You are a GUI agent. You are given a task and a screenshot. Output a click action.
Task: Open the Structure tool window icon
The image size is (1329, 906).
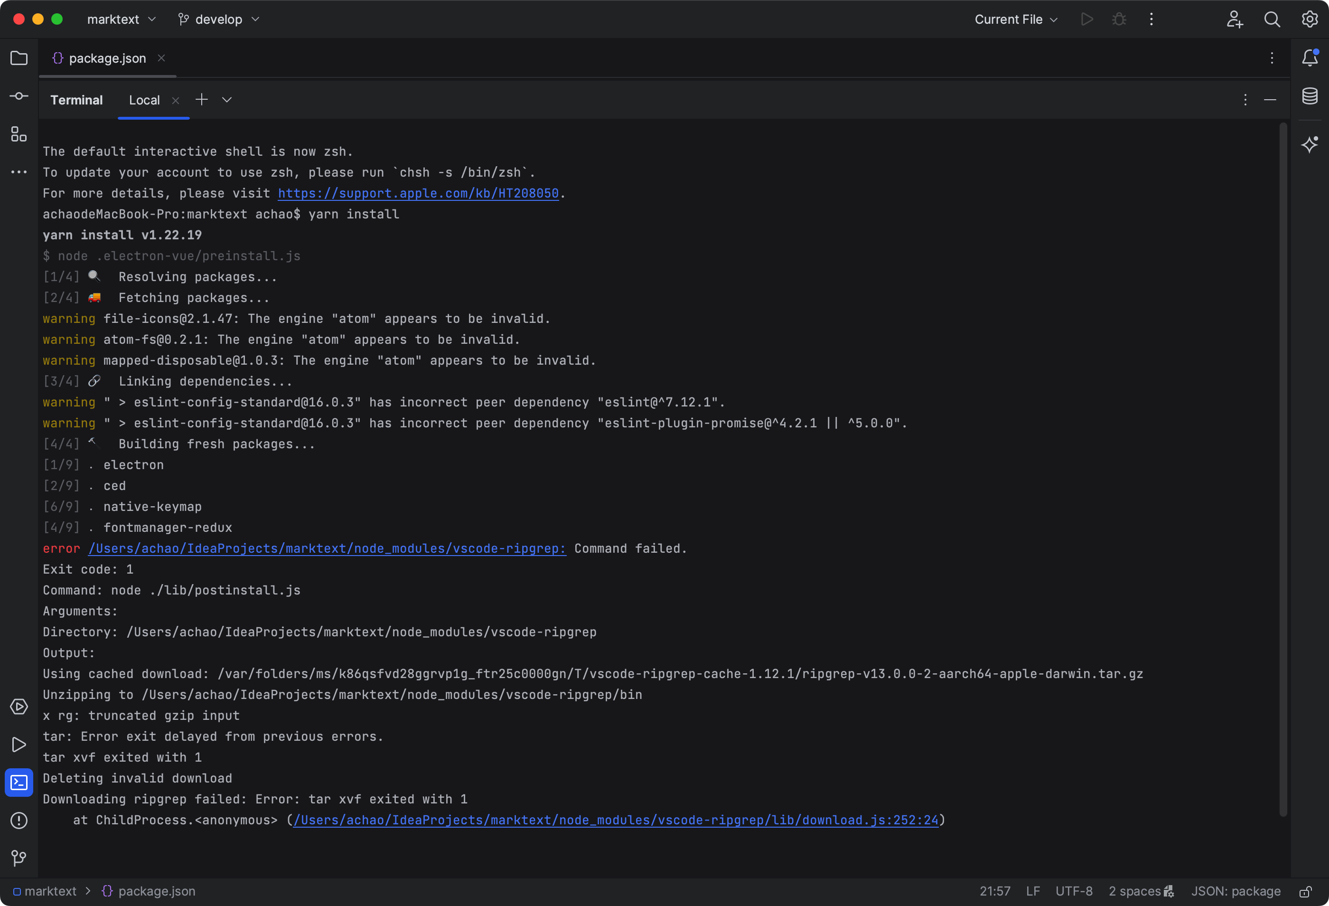pyautogui.click(x=19, y=134)
